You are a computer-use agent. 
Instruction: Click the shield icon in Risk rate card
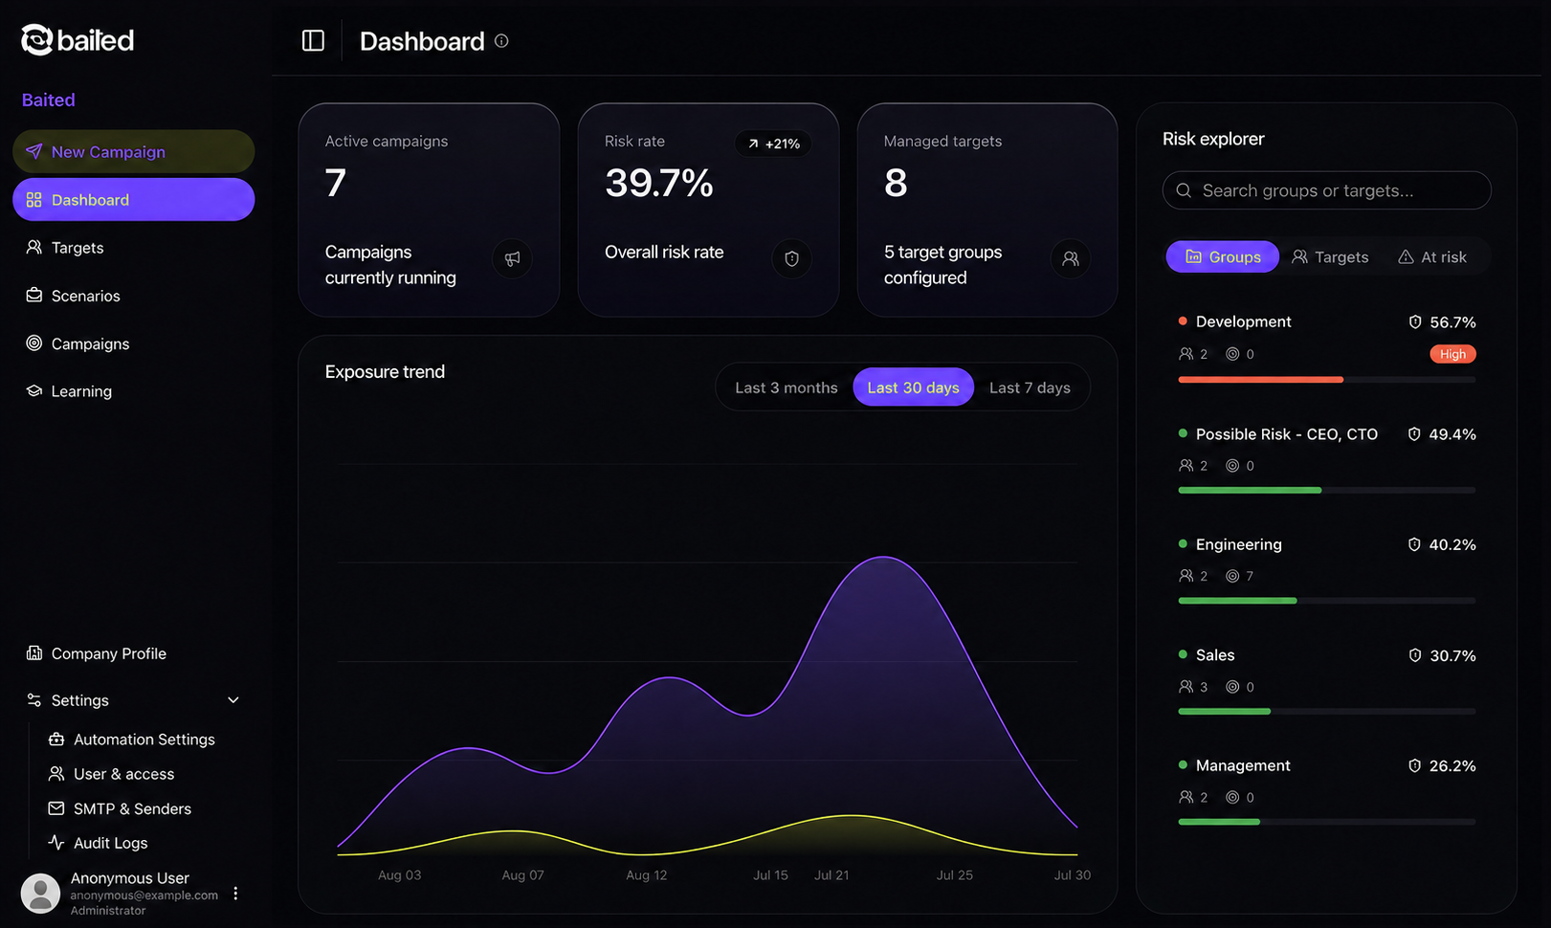[791, 258]
